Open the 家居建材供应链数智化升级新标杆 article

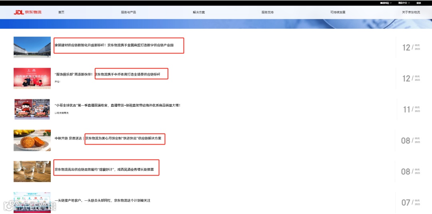coord(114,45)
